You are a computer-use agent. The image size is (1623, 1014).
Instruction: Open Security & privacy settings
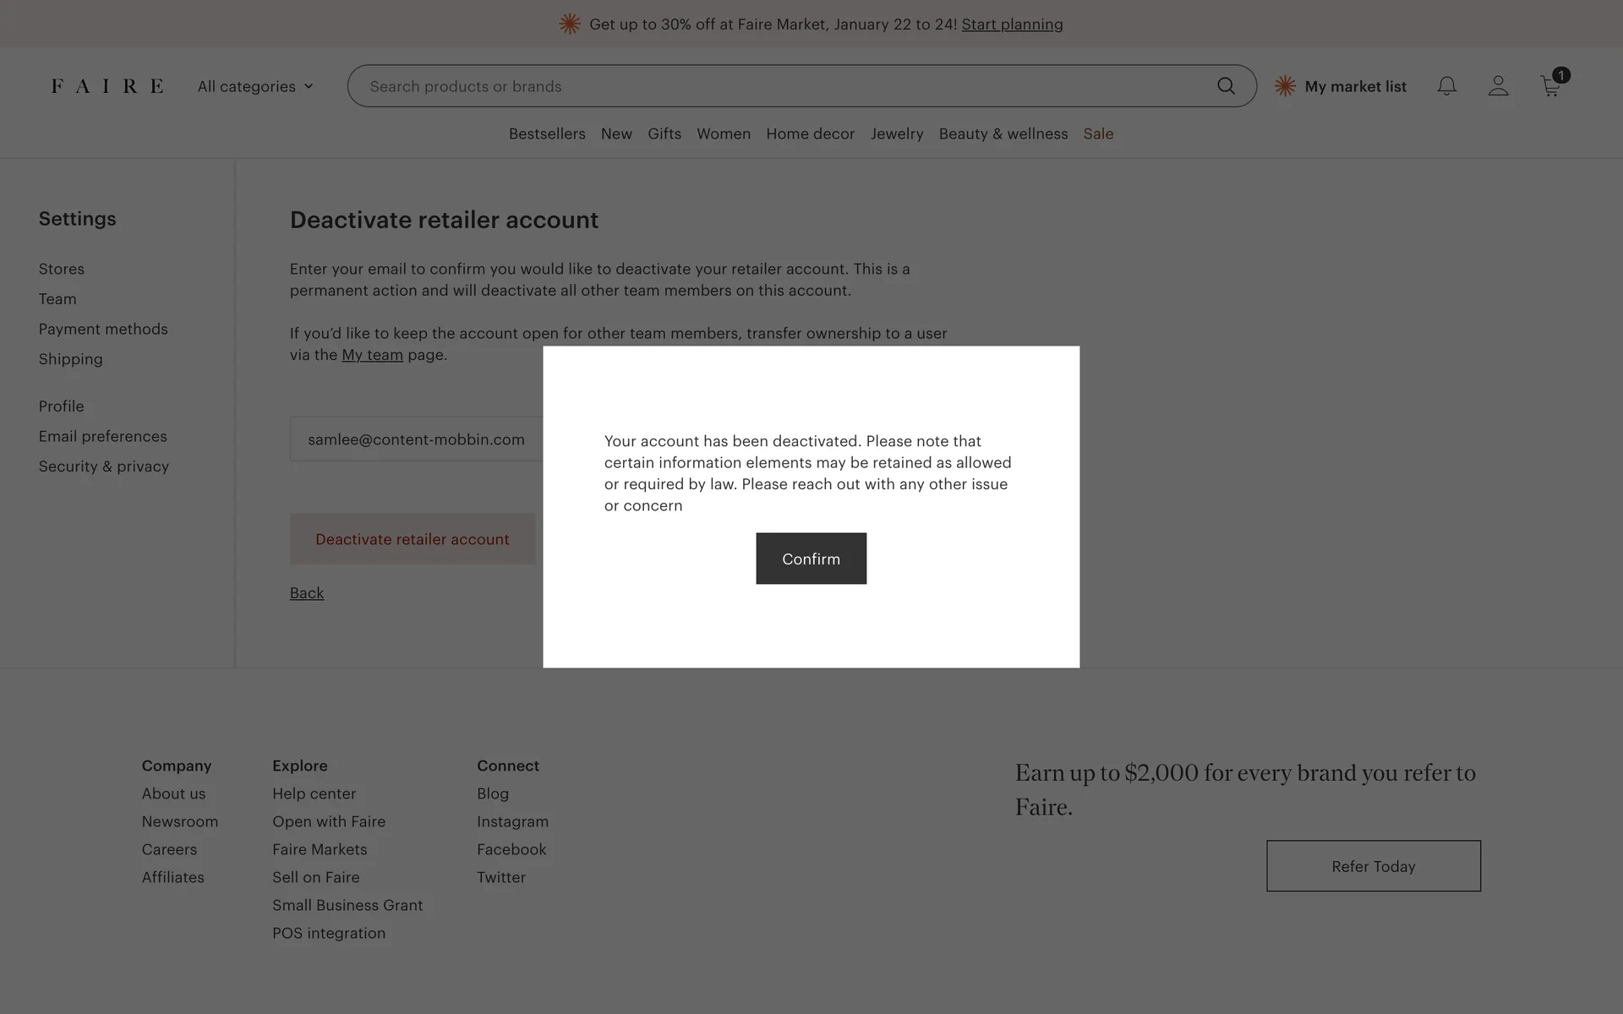tap(104, 466)
